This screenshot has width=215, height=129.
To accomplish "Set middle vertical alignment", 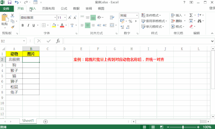I will 87,17.
